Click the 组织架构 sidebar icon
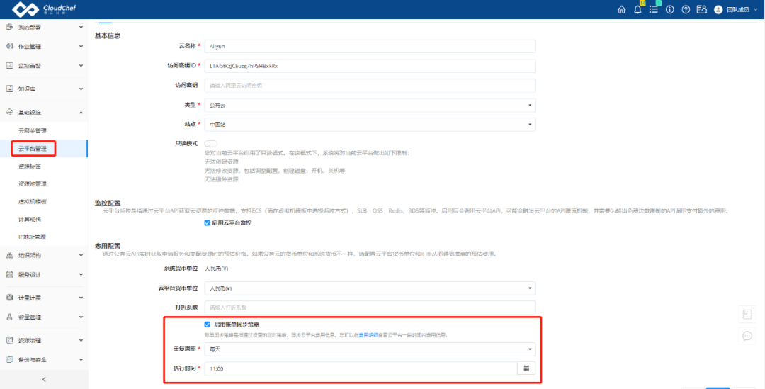The image size is (765, 389). (9, 255)
